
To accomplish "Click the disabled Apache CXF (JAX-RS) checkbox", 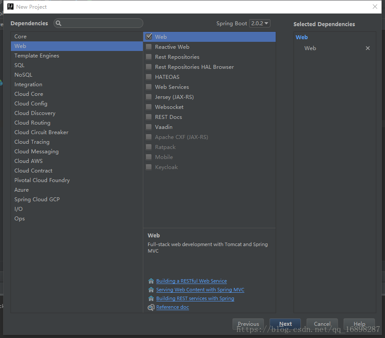I will [x=149, y=137].
